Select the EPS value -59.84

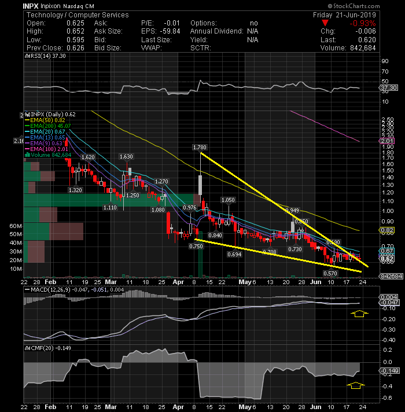[x=170, y=31]
